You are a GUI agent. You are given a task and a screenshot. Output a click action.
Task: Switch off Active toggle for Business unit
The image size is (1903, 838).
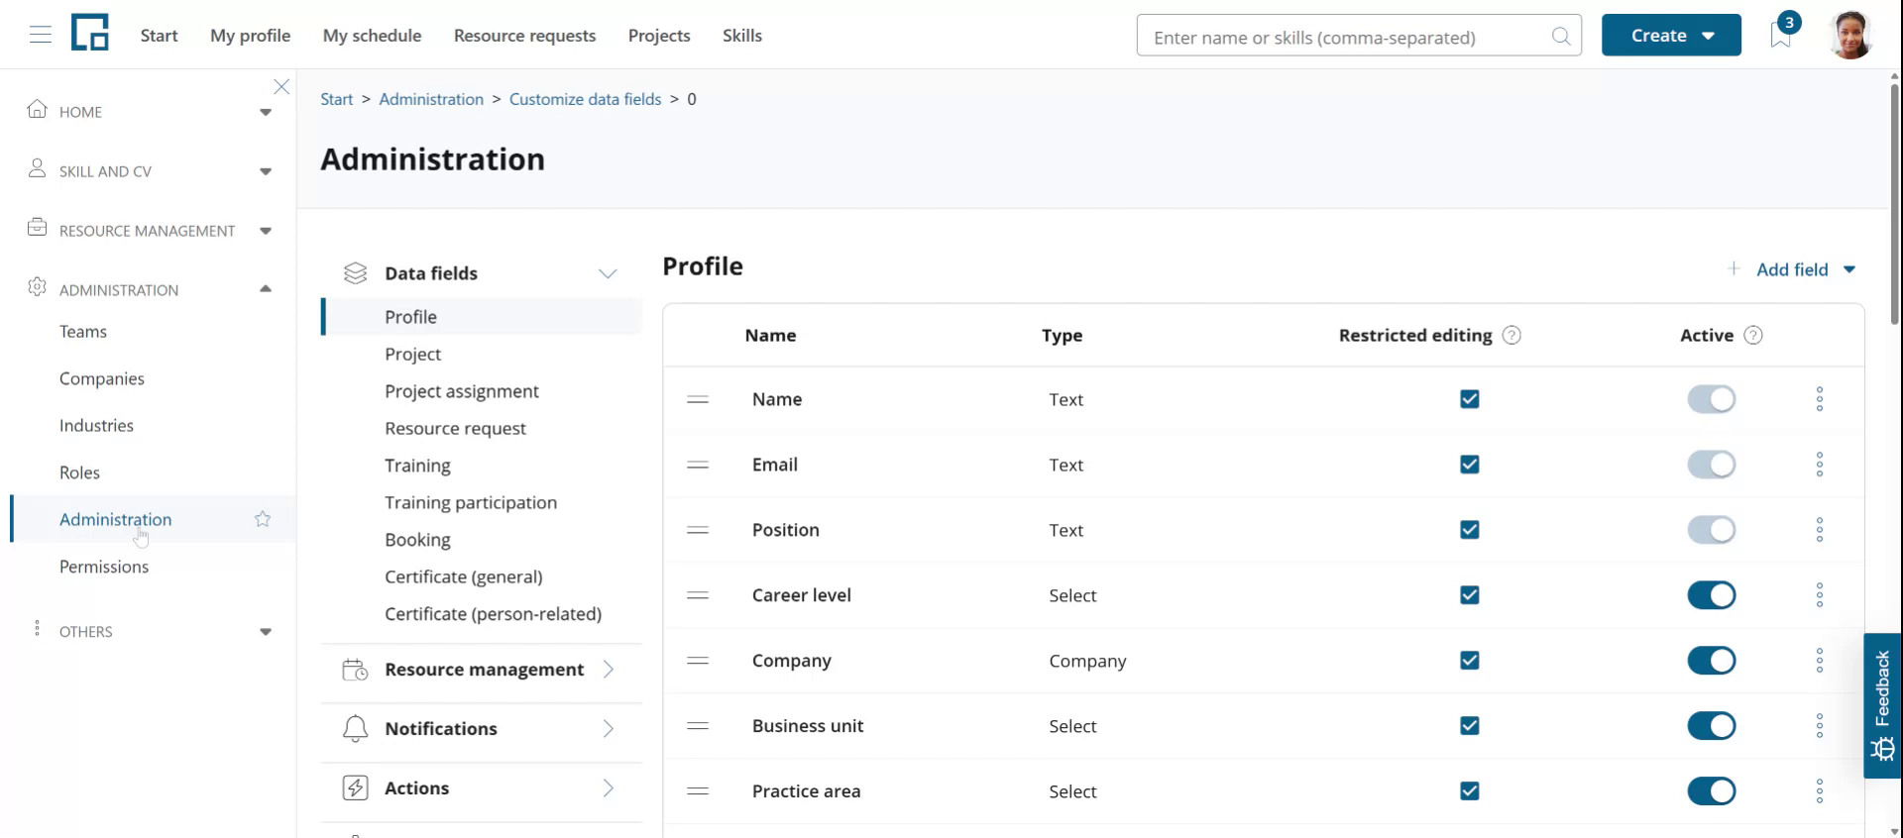[x=1712, y=726]
